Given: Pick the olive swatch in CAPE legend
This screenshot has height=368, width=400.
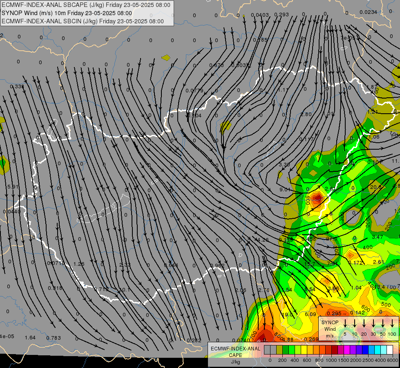Looking at the screenshot, I should [279, 350].
